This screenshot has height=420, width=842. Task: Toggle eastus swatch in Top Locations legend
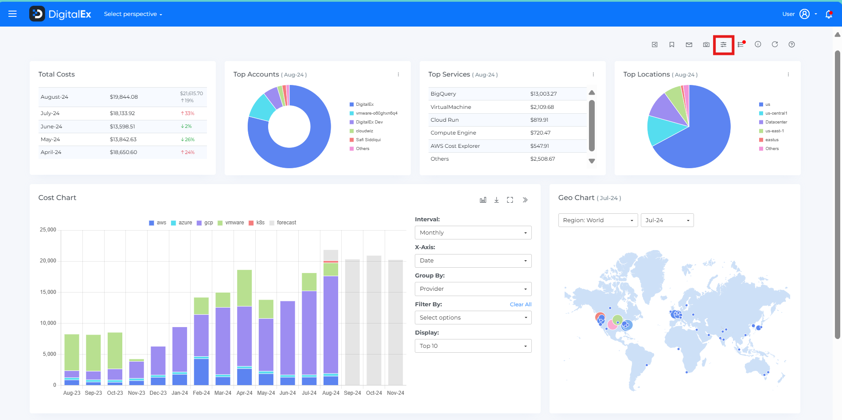click(x=761, y=140)
